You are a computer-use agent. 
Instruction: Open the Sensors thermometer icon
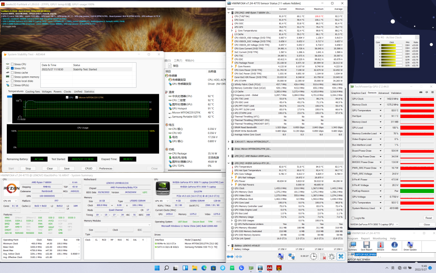tap(380, 244)
